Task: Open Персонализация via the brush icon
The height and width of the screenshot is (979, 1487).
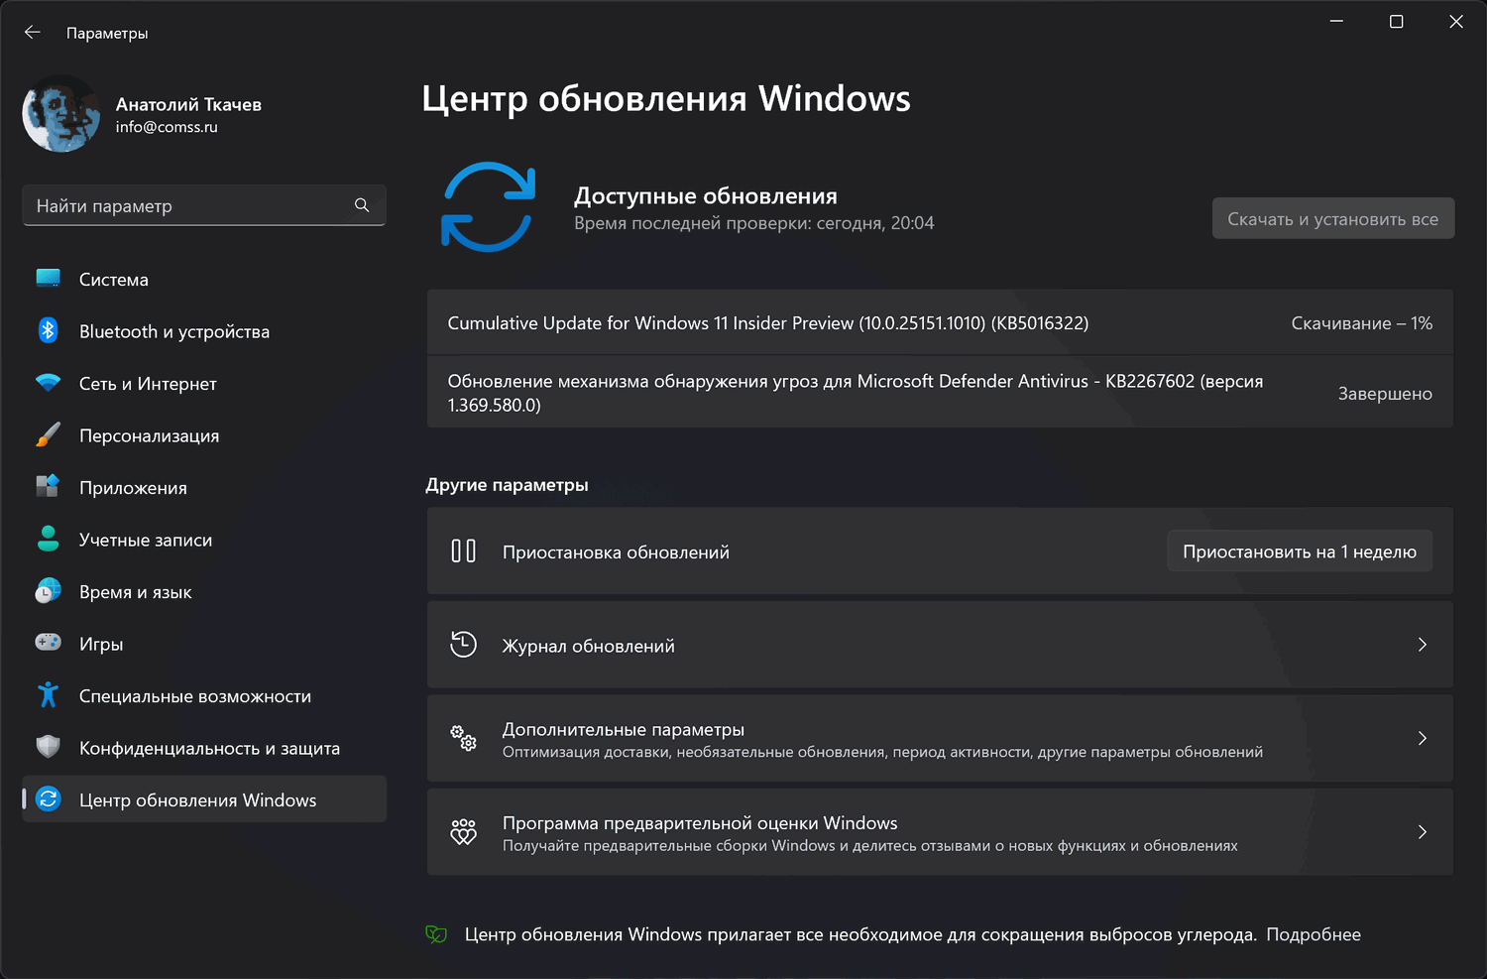Action: 48,435
